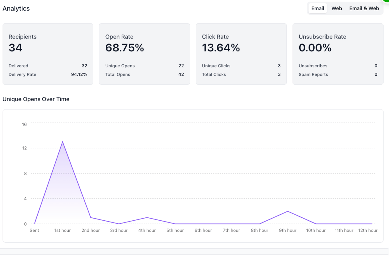Viewport: 389px width, 257px height.
Task: Click the 9th hour axis label
Action: coord(288,230)
